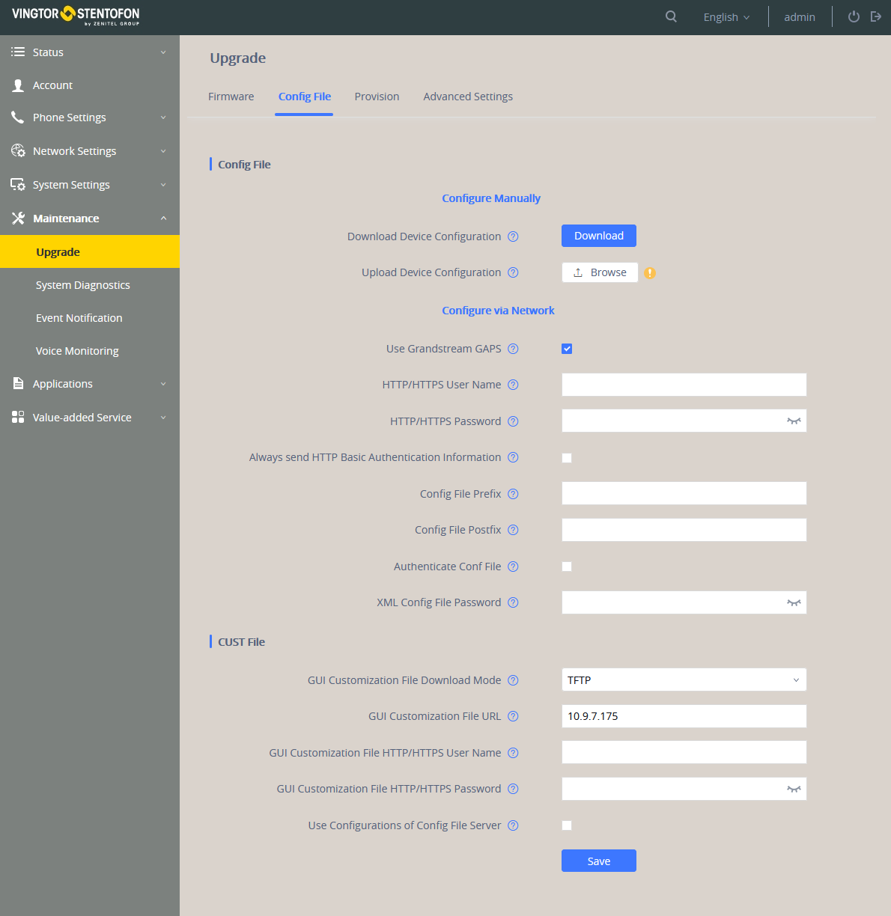Open the Advanced Settings tab
This screenshot has width=891, height=916.
(468, 97)
